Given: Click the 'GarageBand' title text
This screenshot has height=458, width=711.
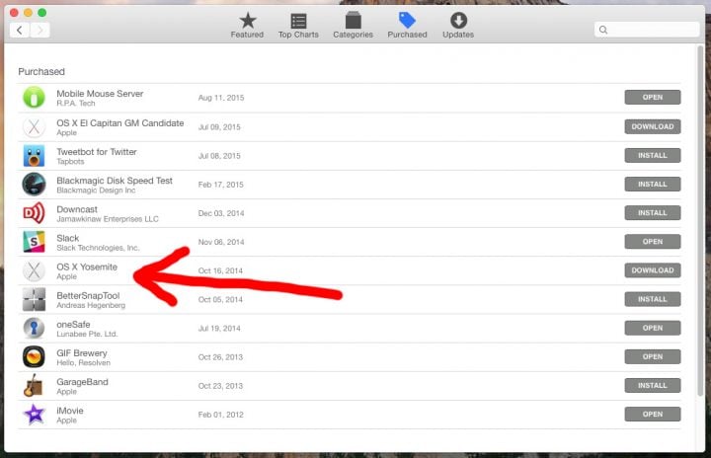Looking at the screenshot, I should click(82, 382).
